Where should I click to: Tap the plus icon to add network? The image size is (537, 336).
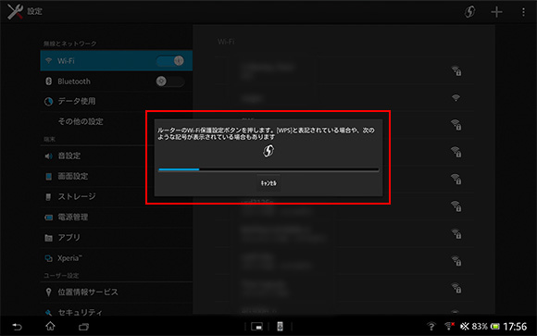coord(496,12)
